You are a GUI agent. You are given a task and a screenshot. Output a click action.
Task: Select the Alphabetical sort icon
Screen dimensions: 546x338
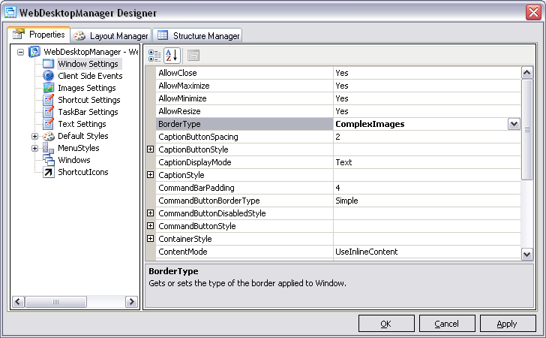click(x=172, y=55)
